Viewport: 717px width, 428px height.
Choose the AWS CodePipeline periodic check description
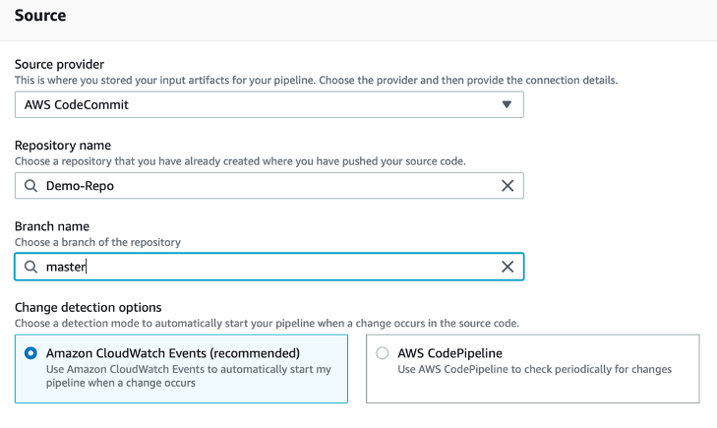click(x=534, y=370)
